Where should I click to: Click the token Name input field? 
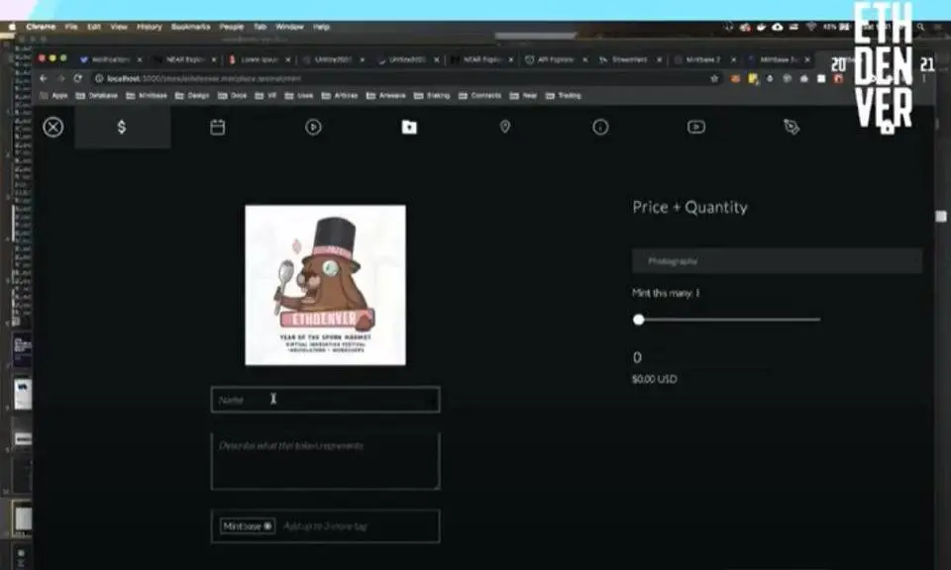(326, 400)
